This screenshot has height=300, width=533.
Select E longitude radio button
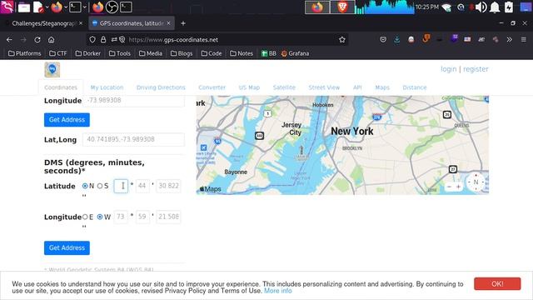coord(85,217)
